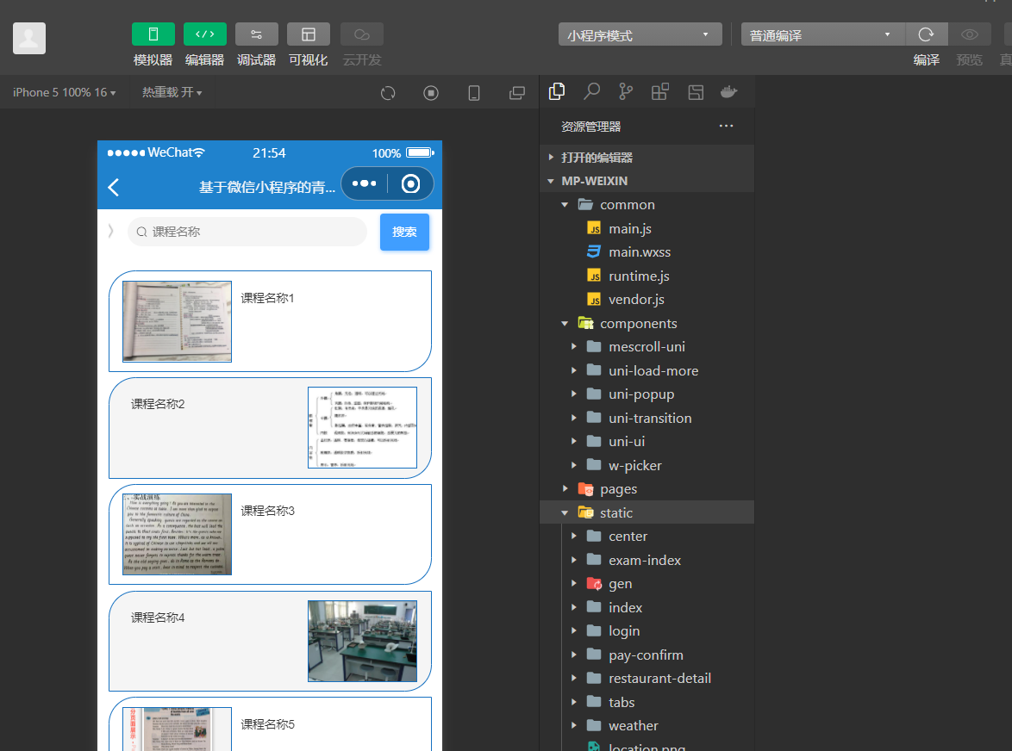Open the 课程名称1 thumbnail image

[x=177, y=321]
